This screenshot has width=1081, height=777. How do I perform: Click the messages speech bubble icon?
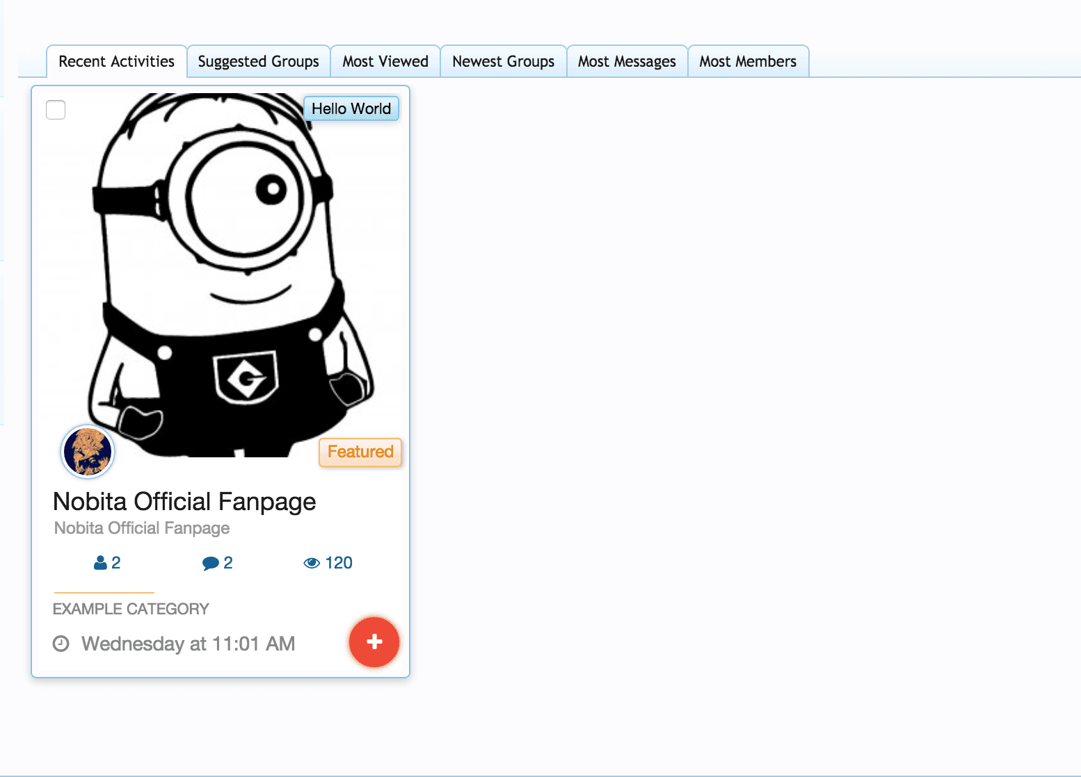[x=211, y=564]
